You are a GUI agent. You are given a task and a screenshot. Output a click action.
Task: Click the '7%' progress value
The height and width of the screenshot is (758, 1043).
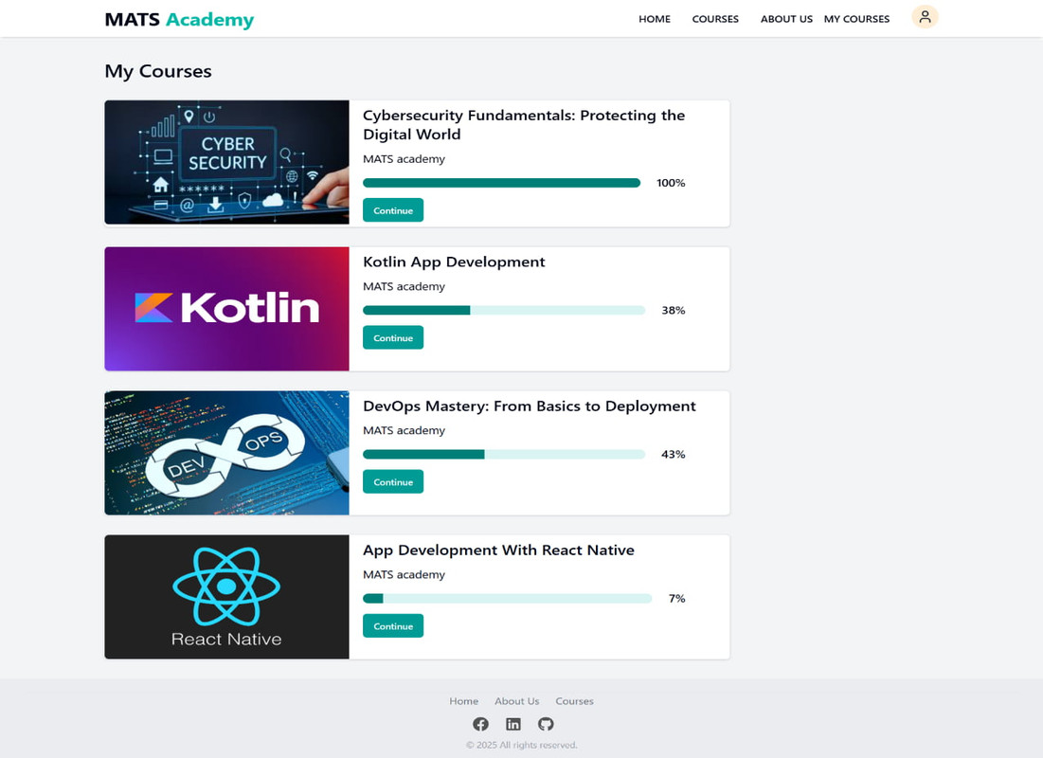pyautogui.click(x=676, y=598)
